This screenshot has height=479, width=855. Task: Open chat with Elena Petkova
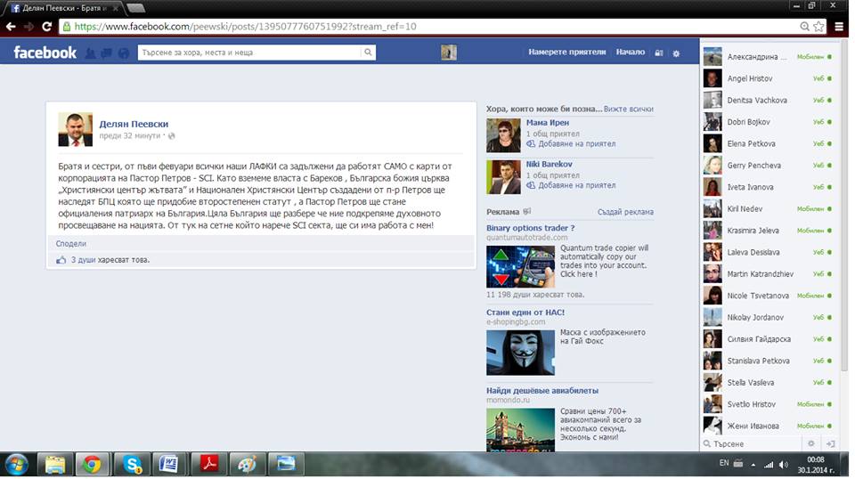[x=769, y=144]
